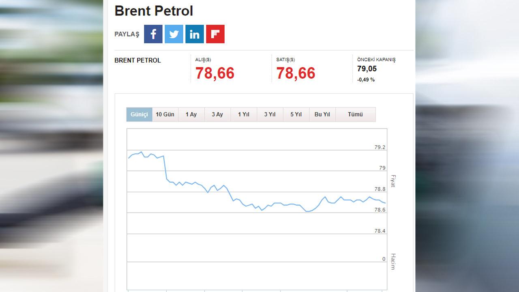The image size is (519, 292).
Task: Select the 3 Ay time range
Action: (x=217, y=114)
